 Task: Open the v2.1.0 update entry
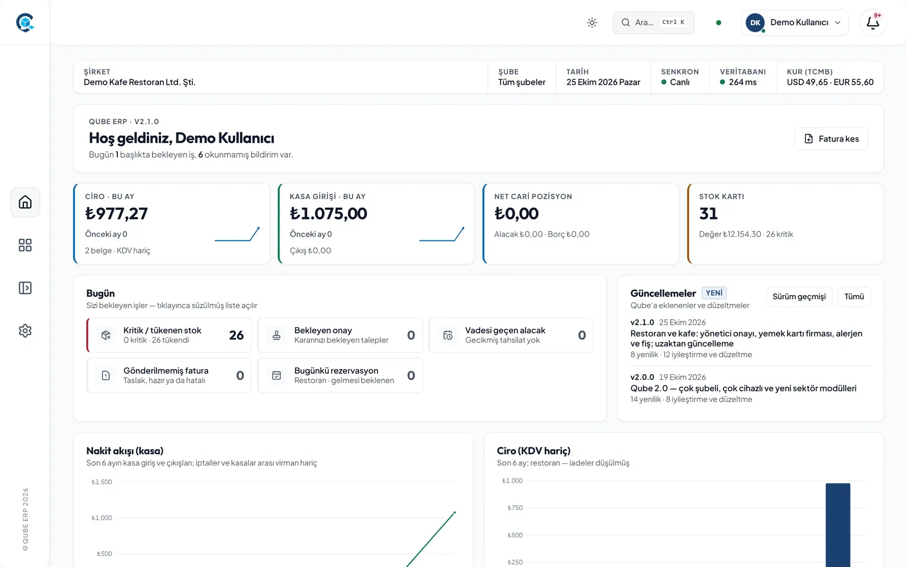(750, 338)
